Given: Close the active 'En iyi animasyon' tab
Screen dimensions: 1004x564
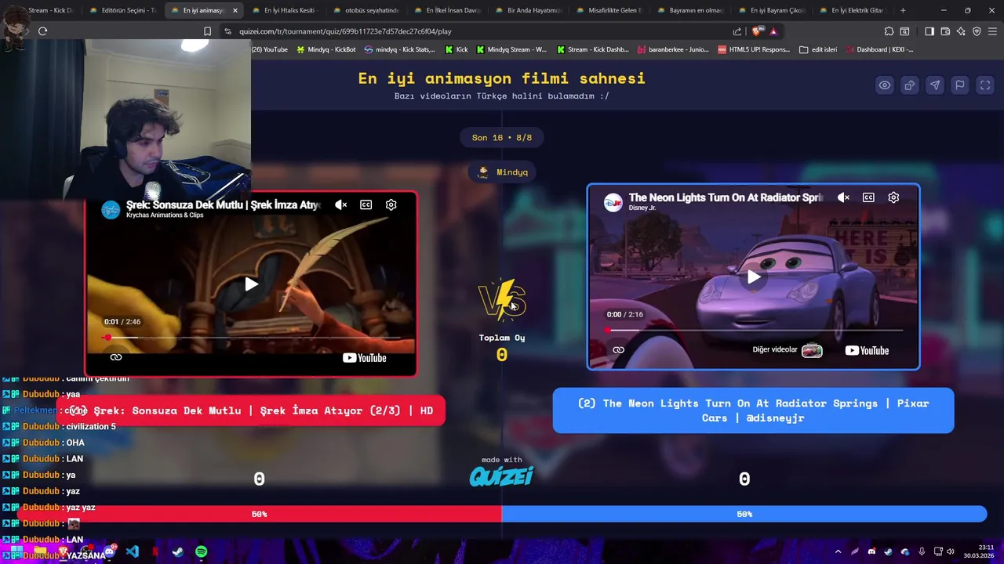Looking at the screenshot, I should [x=235, y=10].
